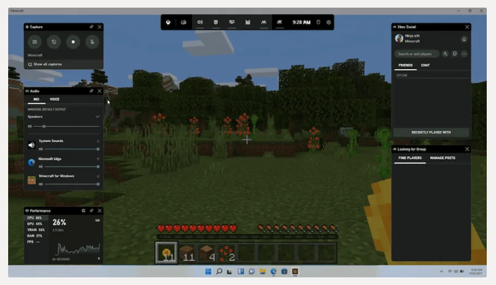Viewport: 496px width, 285px height.
Task: Open more options in Xbox Social
Action: [464, 54]
